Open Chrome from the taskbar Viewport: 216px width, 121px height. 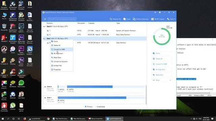48,119
